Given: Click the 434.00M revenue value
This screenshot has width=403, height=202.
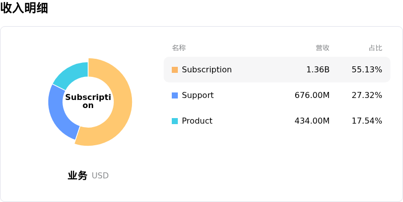Looking at the screenshot, I should click(312, 121).
